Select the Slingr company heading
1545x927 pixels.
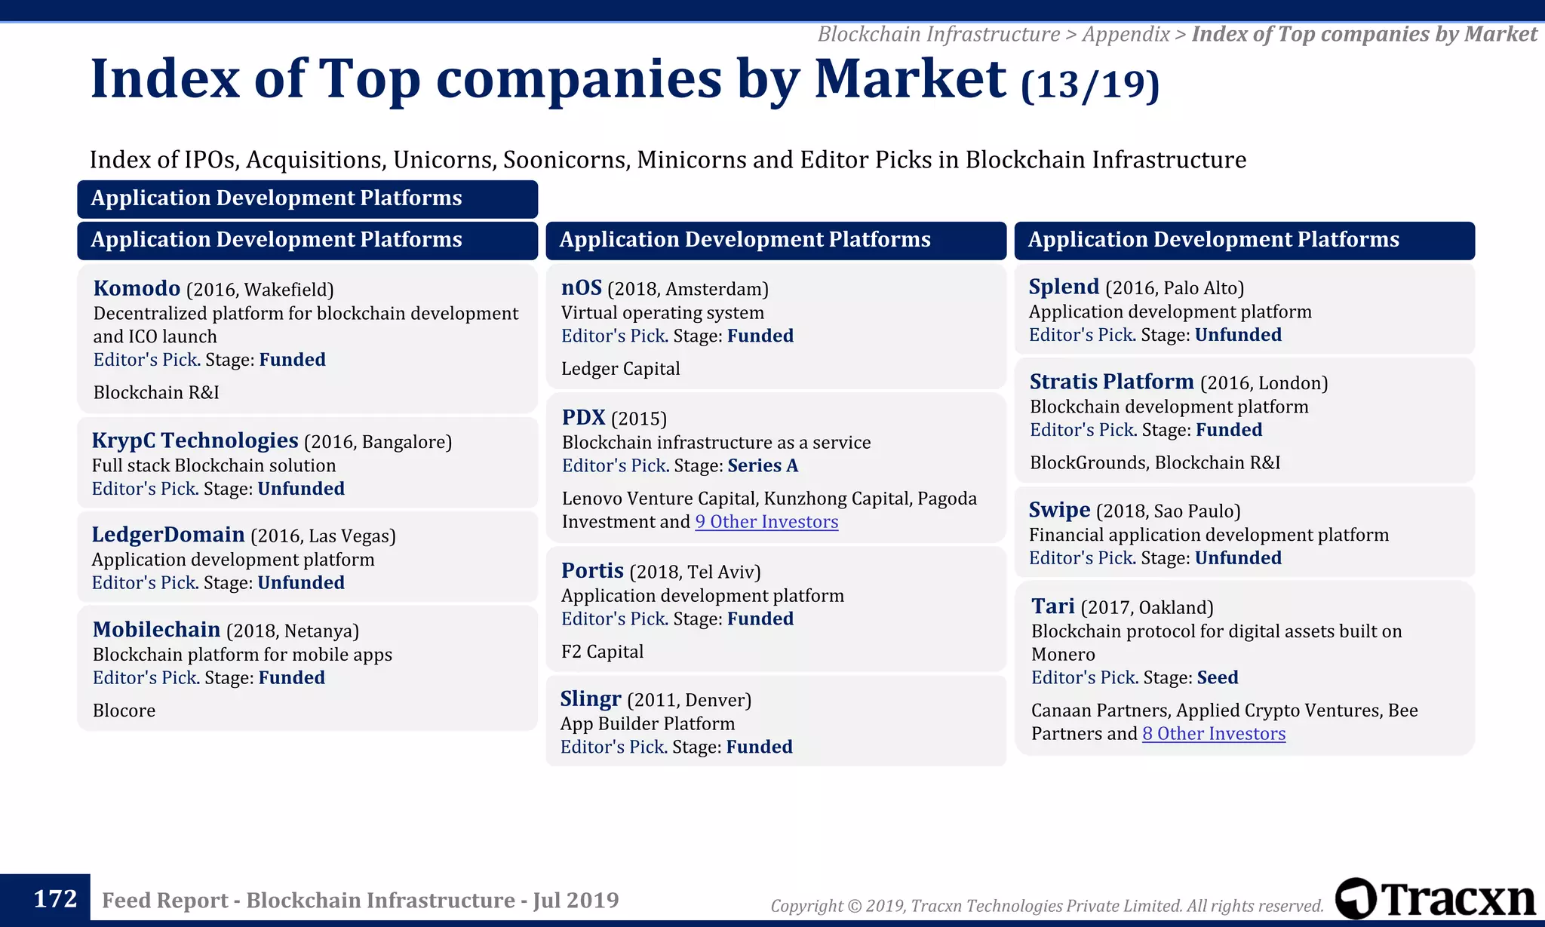pos(591,699)
